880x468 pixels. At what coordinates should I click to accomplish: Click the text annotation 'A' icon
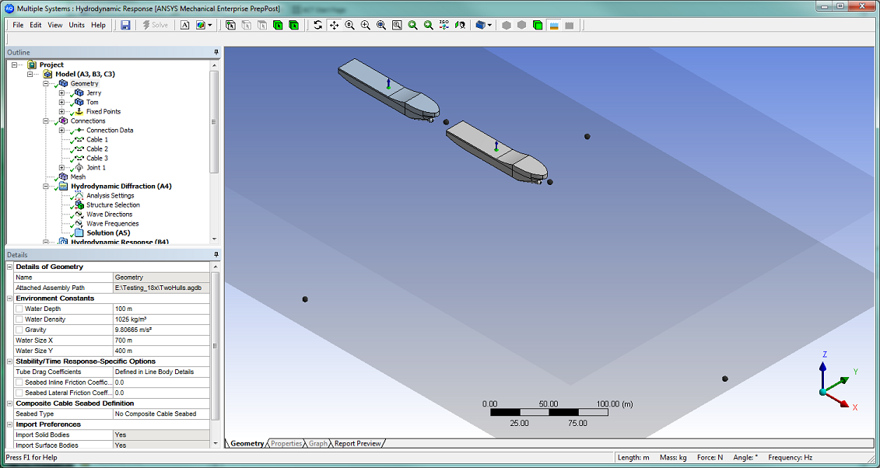[x=185, y=25]
